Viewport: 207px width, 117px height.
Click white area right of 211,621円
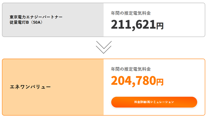(x=184, y=25)
